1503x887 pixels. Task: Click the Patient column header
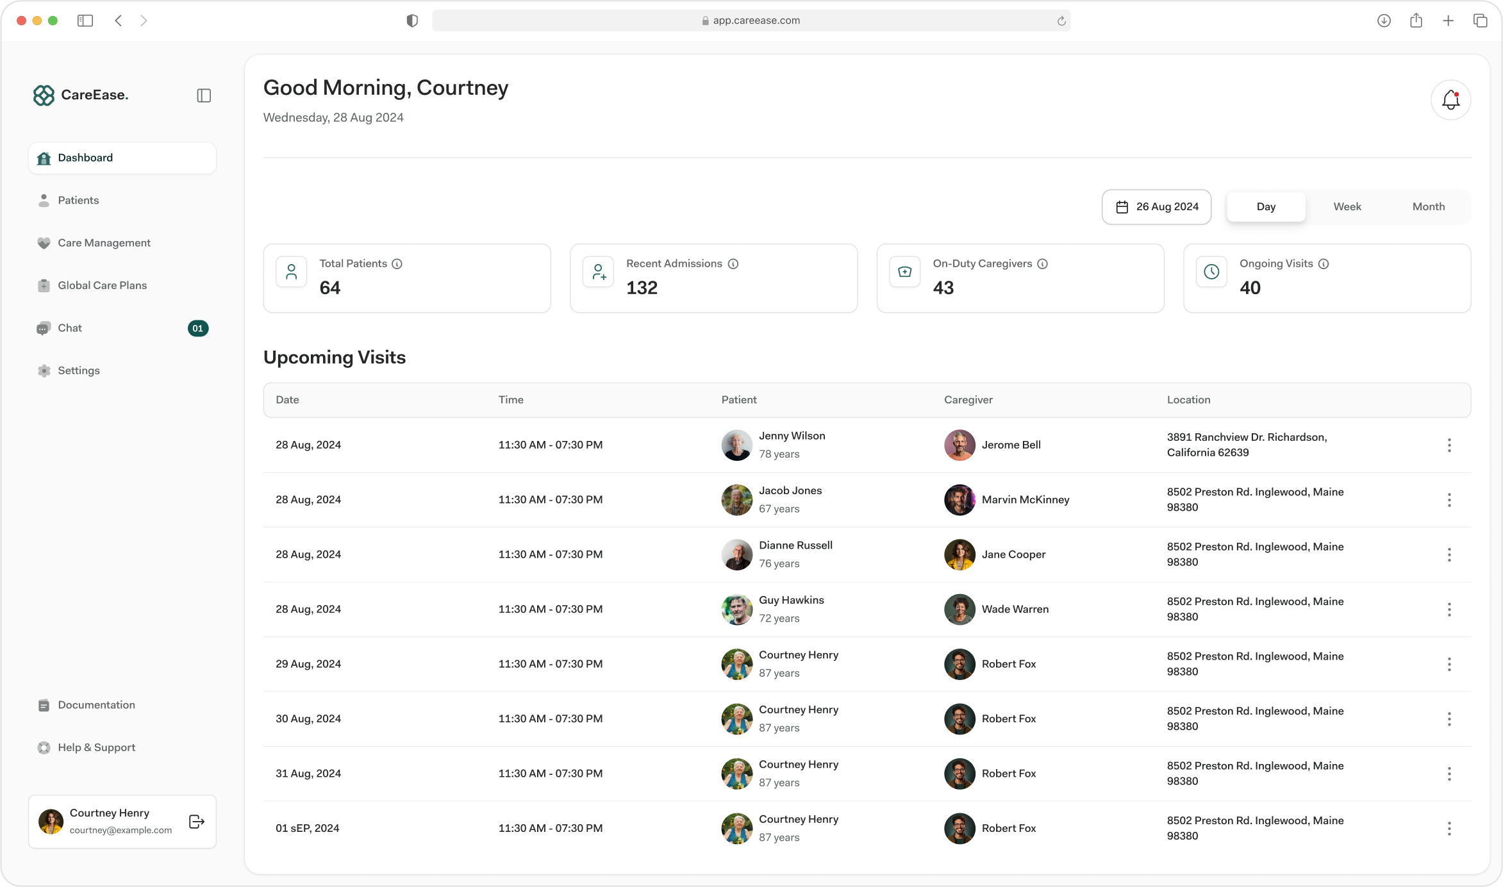[739, 400]
